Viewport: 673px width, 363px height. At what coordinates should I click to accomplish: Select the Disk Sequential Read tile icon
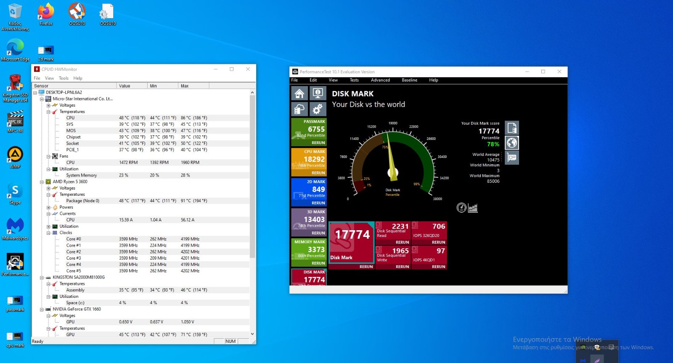[x=379, y=226]
